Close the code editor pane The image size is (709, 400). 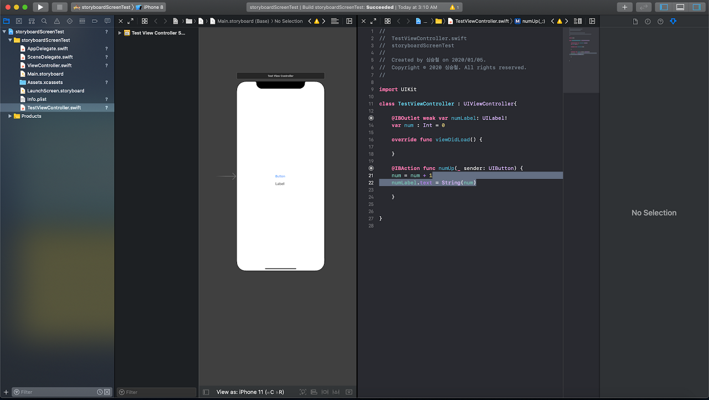[364, 21]
